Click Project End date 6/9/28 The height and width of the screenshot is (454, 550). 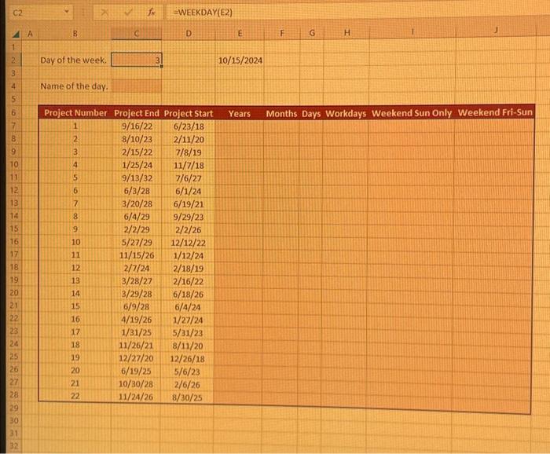136,307
